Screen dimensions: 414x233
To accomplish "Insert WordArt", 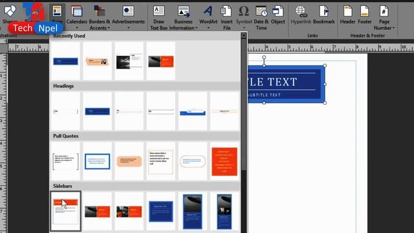I will pyautogui.click(x=208, y=17).
